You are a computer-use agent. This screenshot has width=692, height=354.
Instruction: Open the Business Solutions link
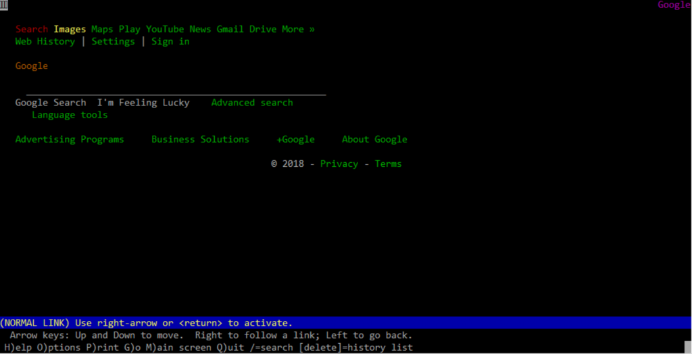(x=200, y=139)
